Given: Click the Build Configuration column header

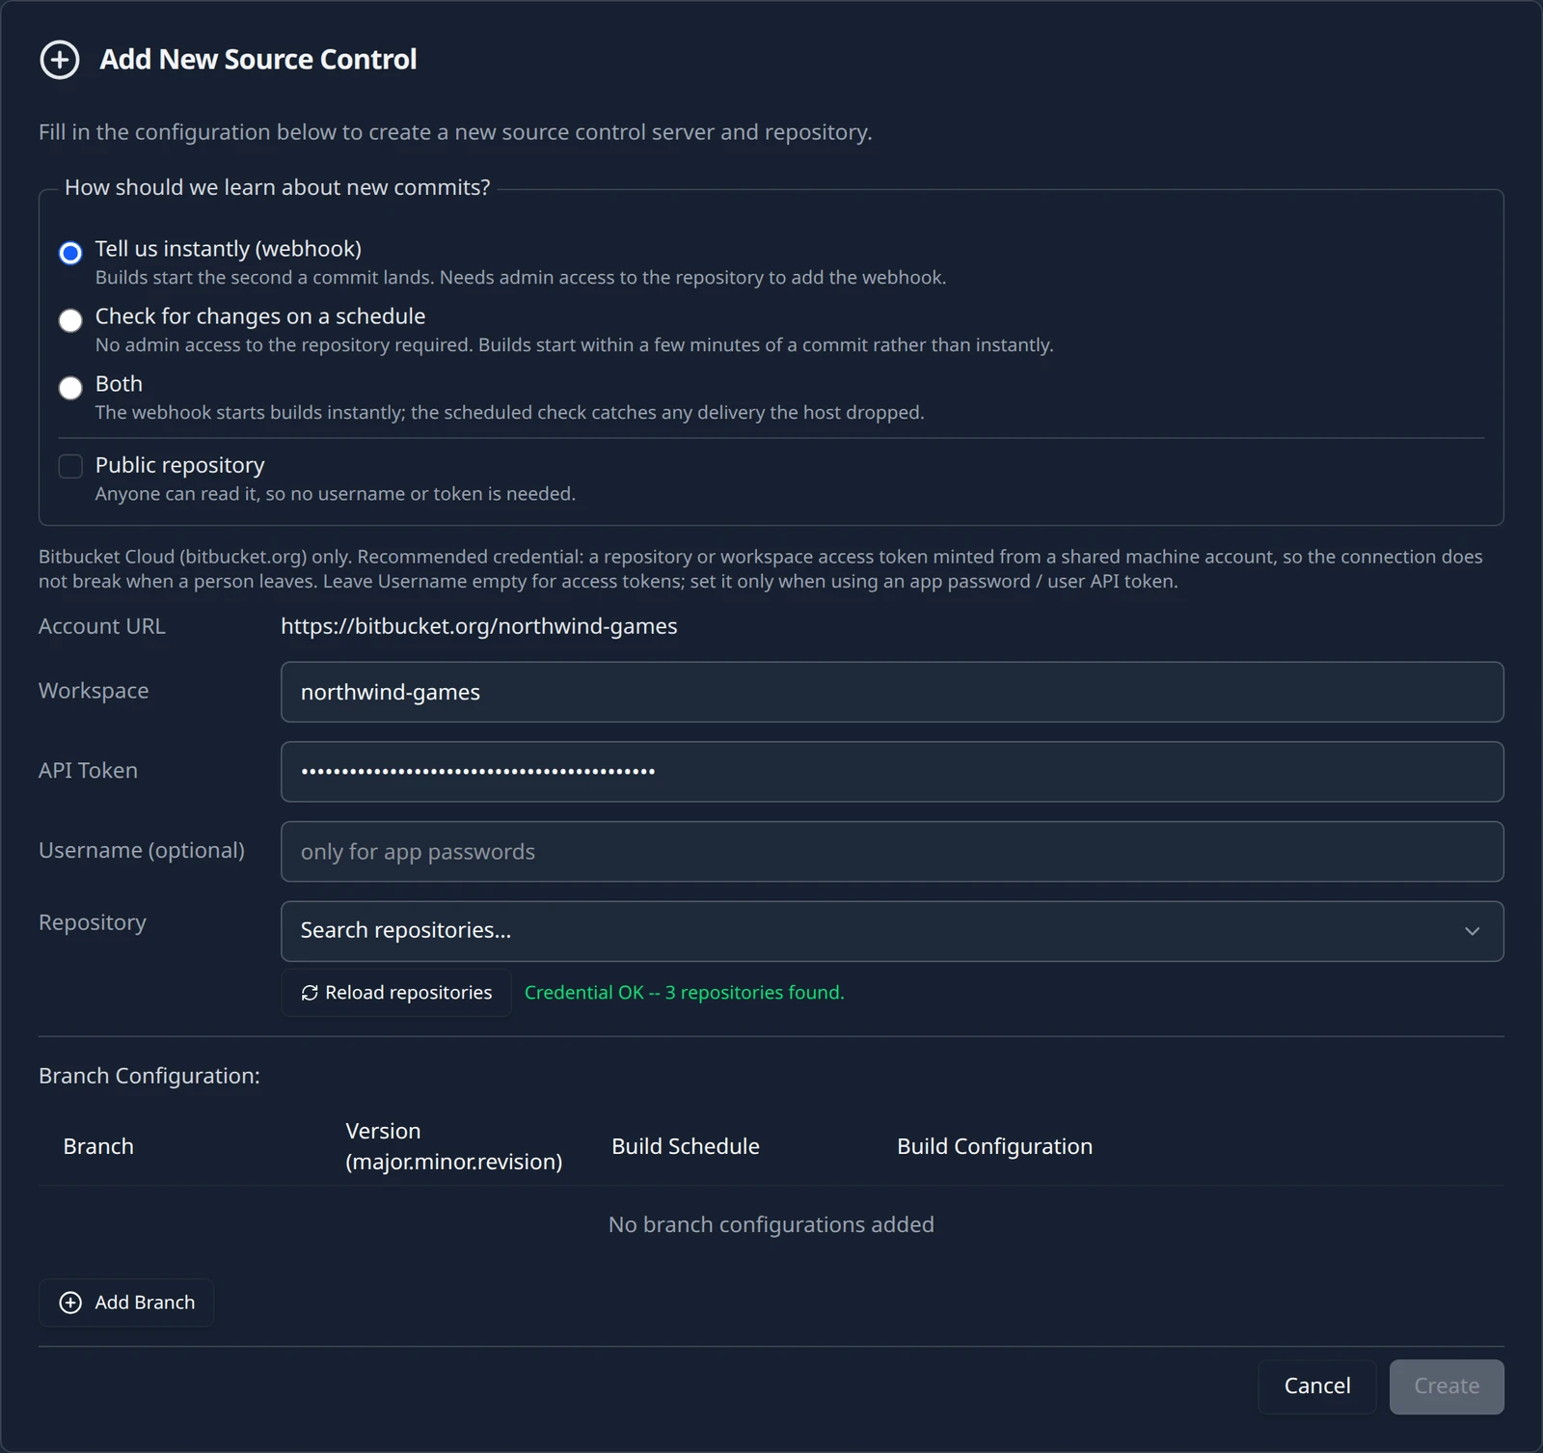Looking at the screenshot, I should tap(994, 1146).
